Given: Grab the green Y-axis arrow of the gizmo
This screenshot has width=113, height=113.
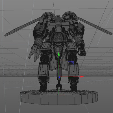Looking at the screenshot, I should [59, 54].
